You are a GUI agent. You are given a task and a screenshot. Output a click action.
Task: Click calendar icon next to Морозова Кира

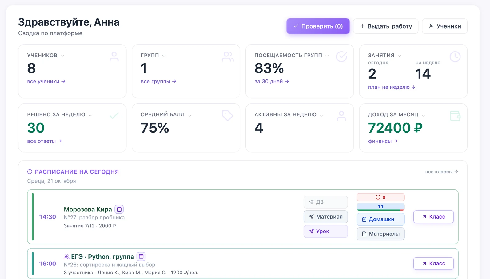[119, 209]
